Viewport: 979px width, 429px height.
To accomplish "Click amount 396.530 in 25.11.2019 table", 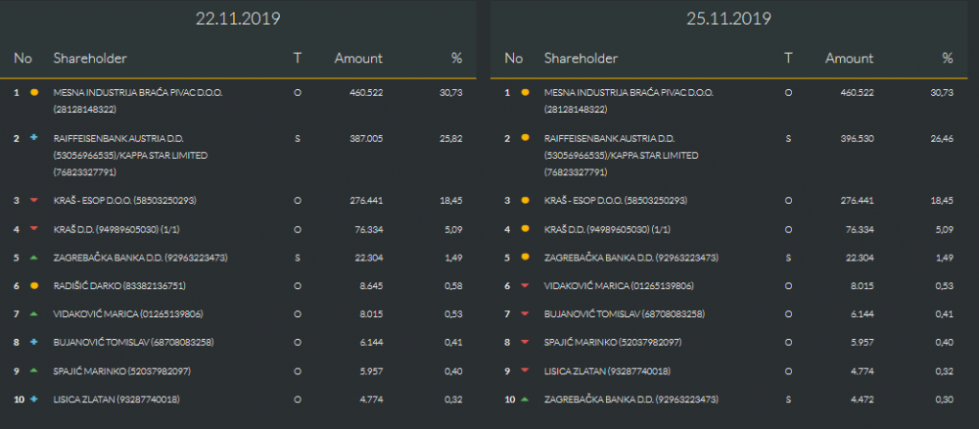I will (x=856, y=138).
